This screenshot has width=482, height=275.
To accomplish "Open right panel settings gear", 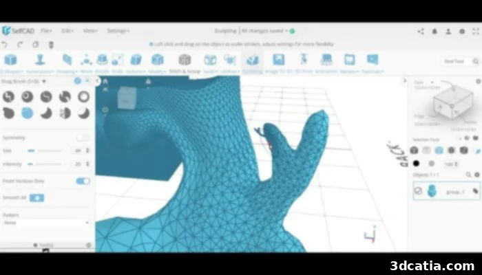I will click(x=478, y=81).
